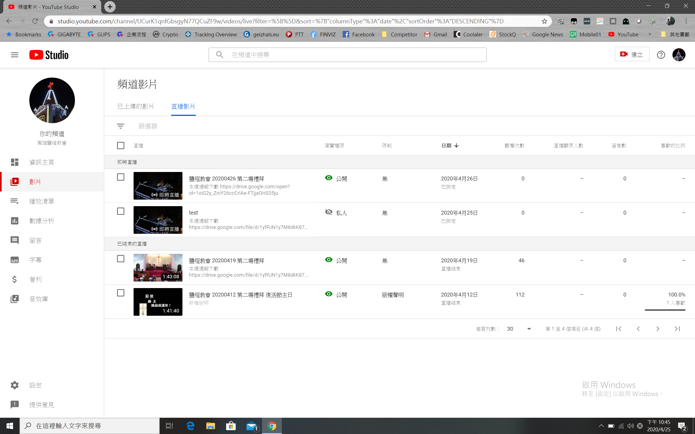Screen dimensions: 695x434
Task: Open 營利 monetization from the sidebar
Action: (36, 279)
